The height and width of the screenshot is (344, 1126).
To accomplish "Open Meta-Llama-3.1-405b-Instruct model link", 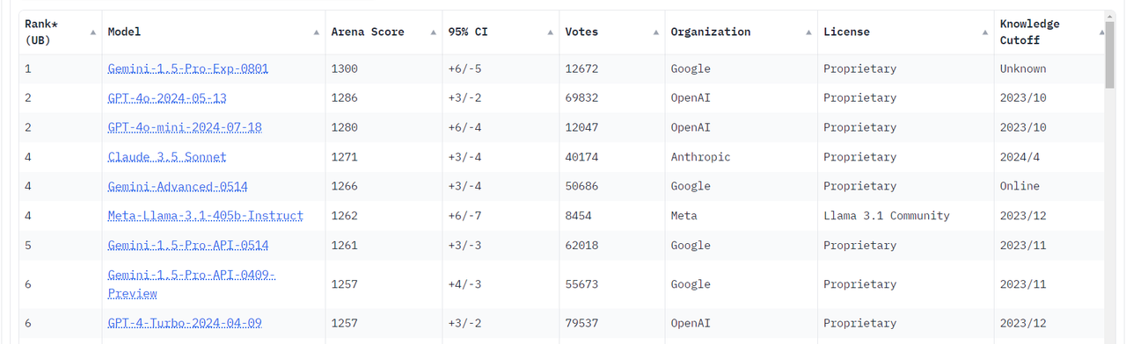I will tap(206, 216).
